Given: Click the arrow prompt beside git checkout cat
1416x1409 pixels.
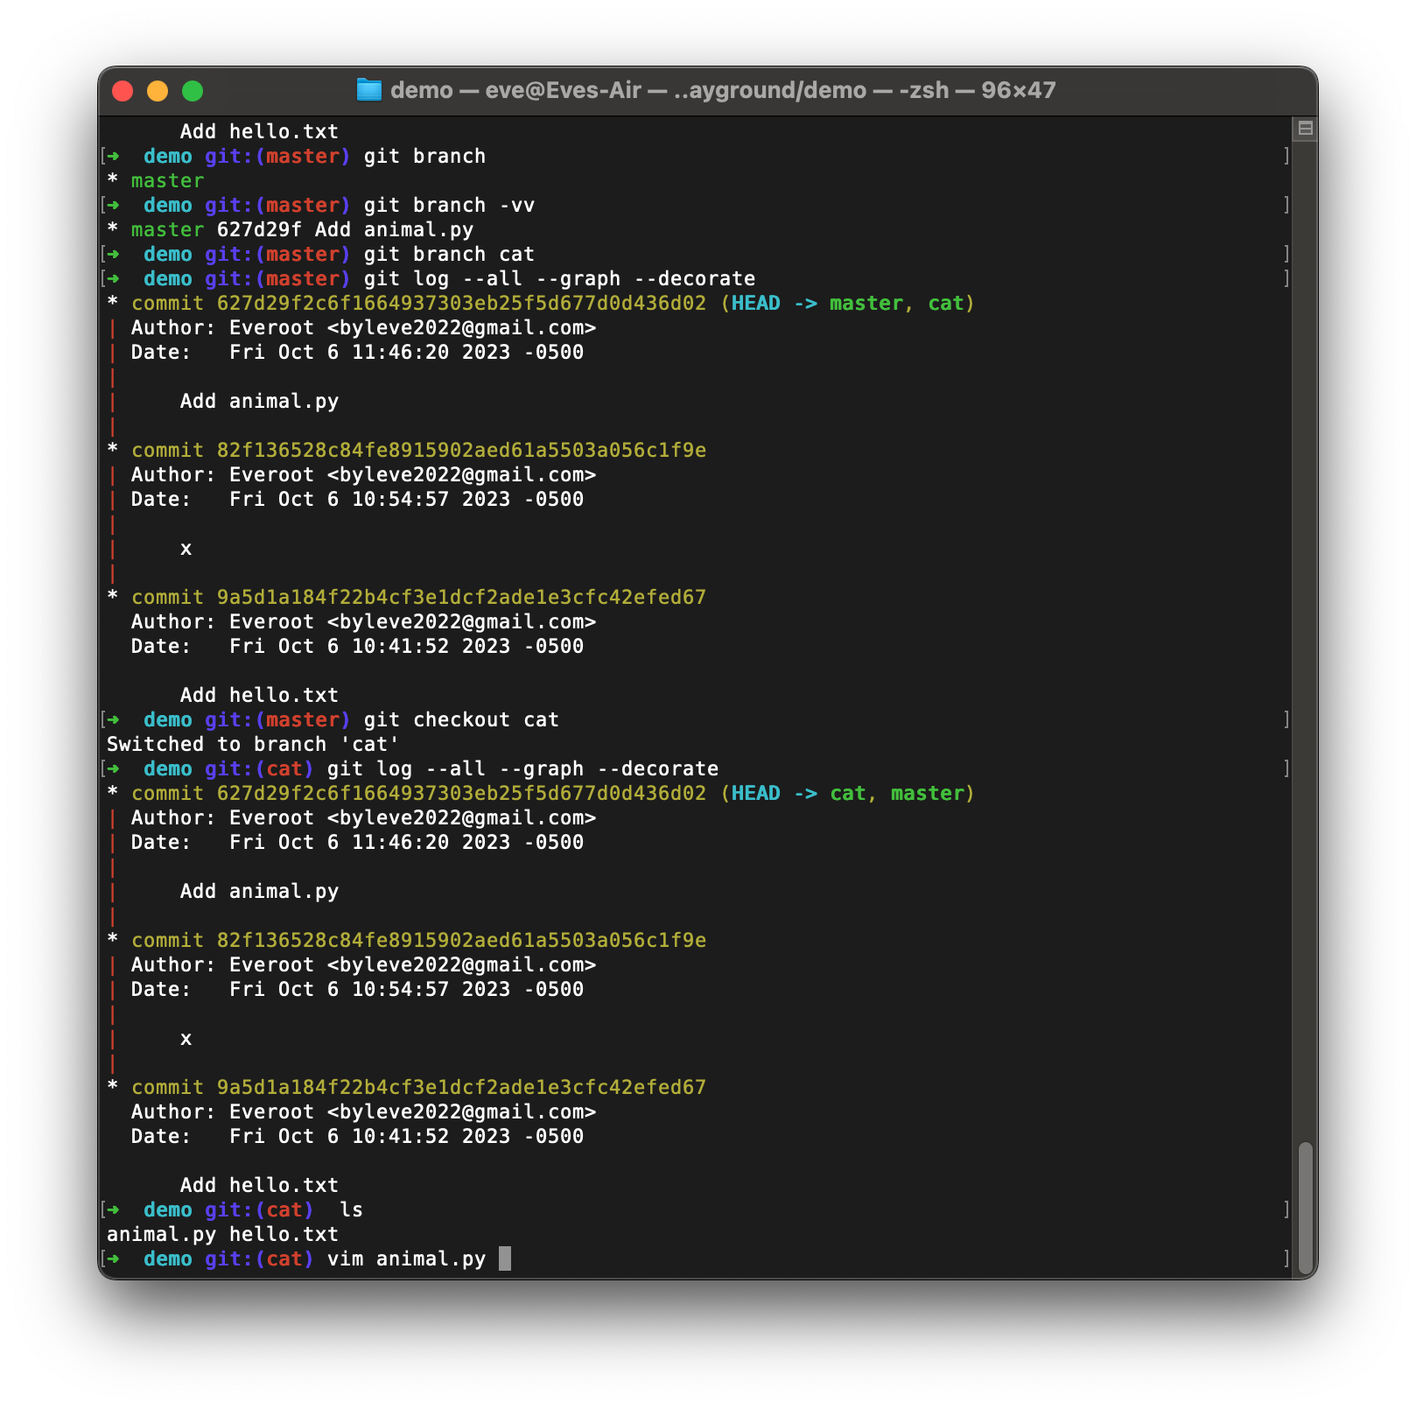Looking at the screenshot, I should (114, 719).
